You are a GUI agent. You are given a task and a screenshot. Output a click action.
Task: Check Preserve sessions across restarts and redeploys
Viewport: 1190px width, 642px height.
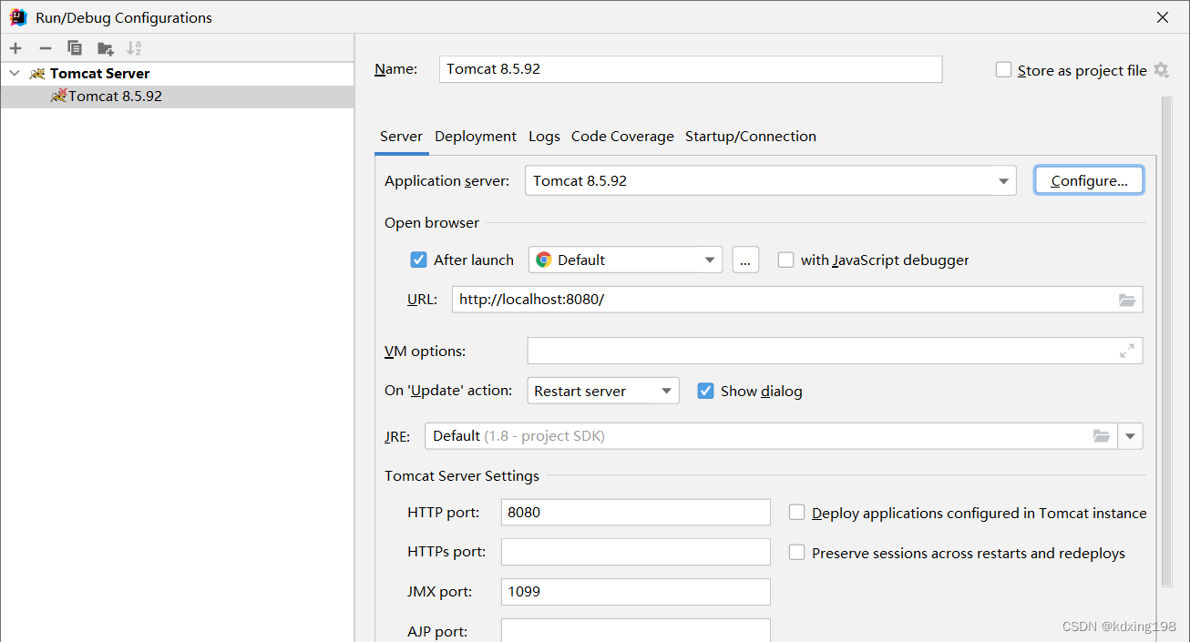(796, 553)
